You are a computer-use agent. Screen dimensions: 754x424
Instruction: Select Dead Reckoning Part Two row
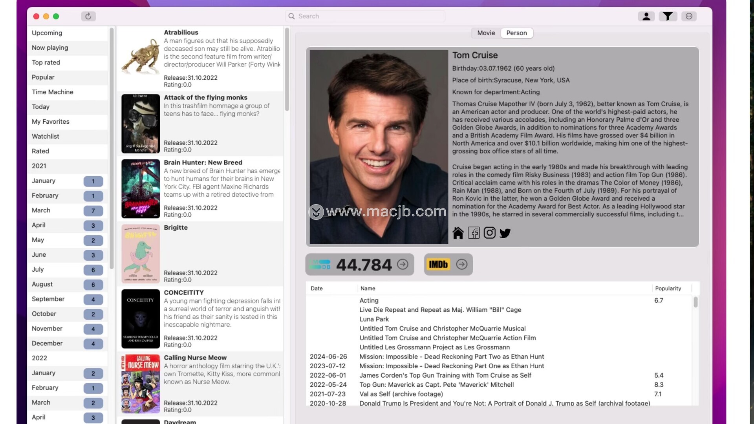click(x=499, y=356)
